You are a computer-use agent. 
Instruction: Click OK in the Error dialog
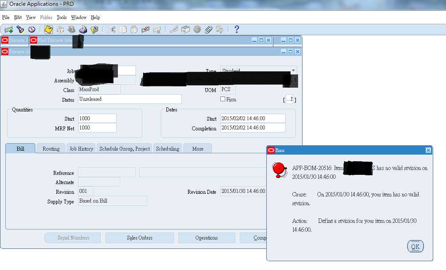tap(415, 247)
